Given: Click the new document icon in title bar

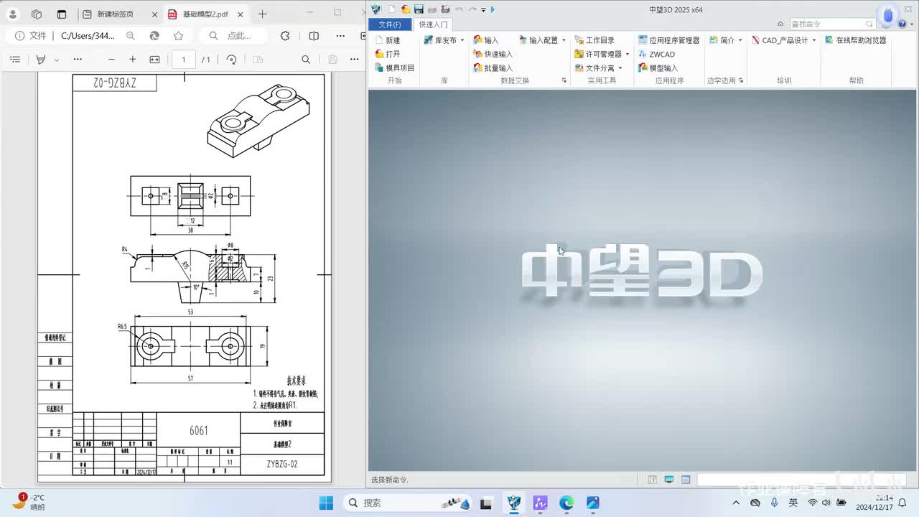Looking at the screenshot, I should point(392,9).
